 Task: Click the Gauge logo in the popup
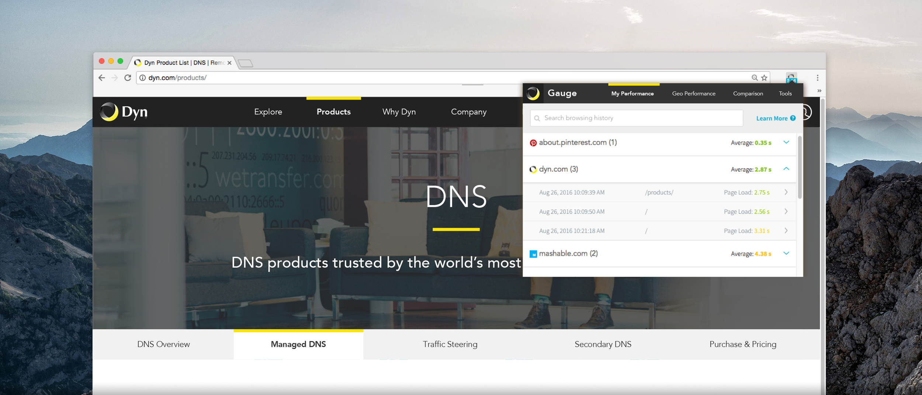pyautogui.click(x=533, y=93)
